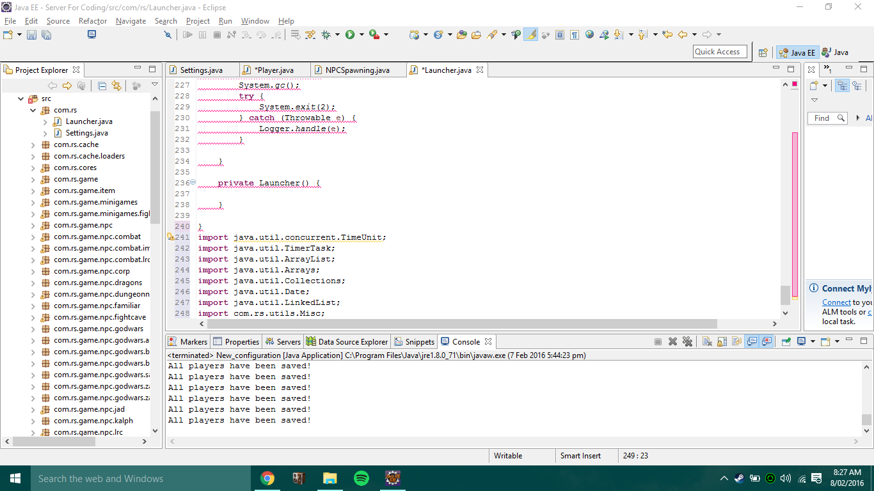Toggle Scroll Lock in the Console

[722, 342]
